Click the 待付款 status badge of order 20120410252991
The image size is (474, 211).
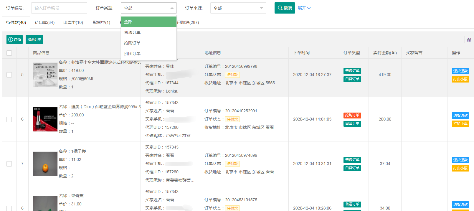point(232,119)
